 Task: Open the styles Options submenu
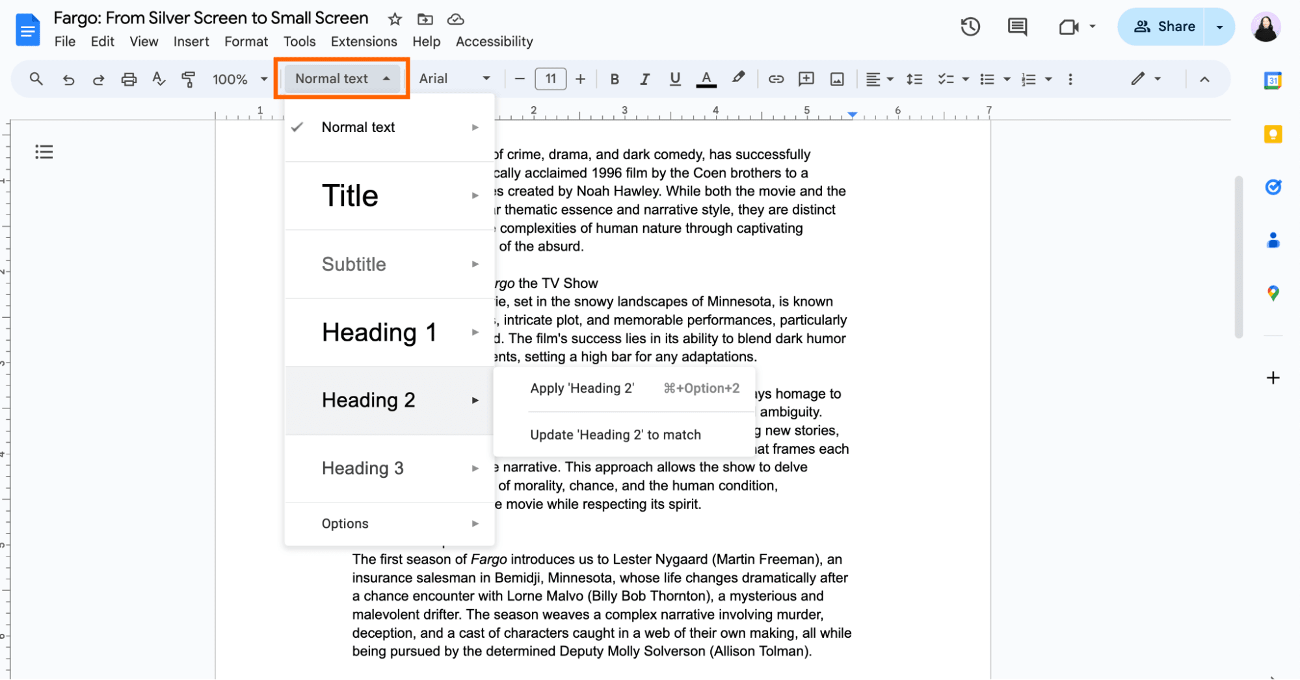(x=390, y=523)
